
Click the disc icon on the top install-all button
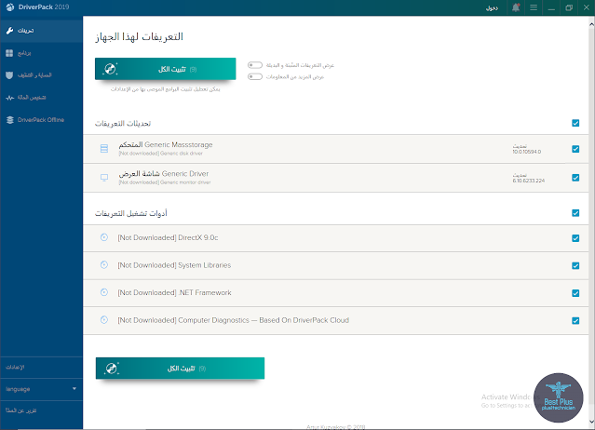(111, 69)
